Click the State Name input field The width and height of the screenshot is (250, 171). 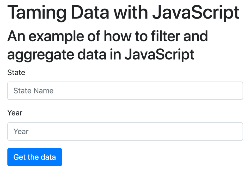pyautogui.click(x=125, y=91)
